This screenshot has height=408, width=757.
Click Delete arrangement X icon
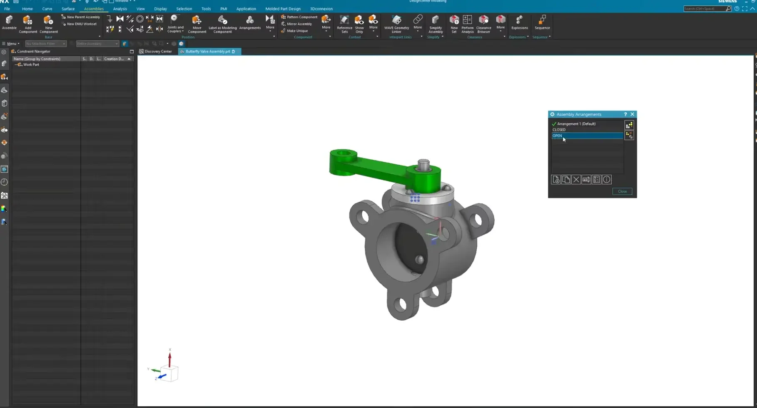click(576, 180)
